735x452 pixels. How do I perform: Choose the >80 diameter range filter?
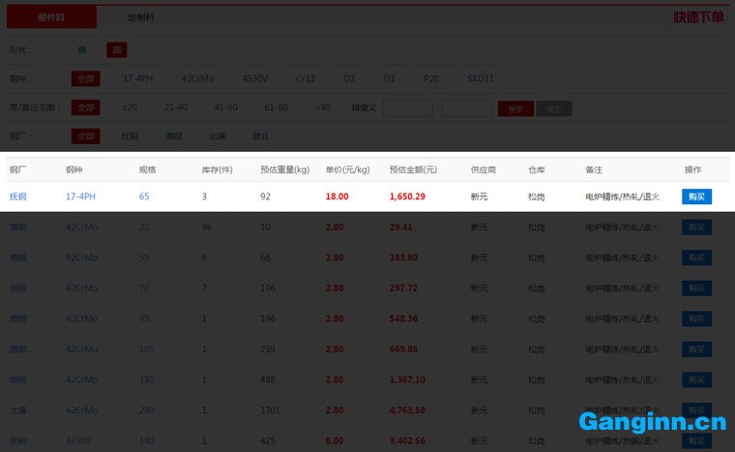[x=323, y=107]
